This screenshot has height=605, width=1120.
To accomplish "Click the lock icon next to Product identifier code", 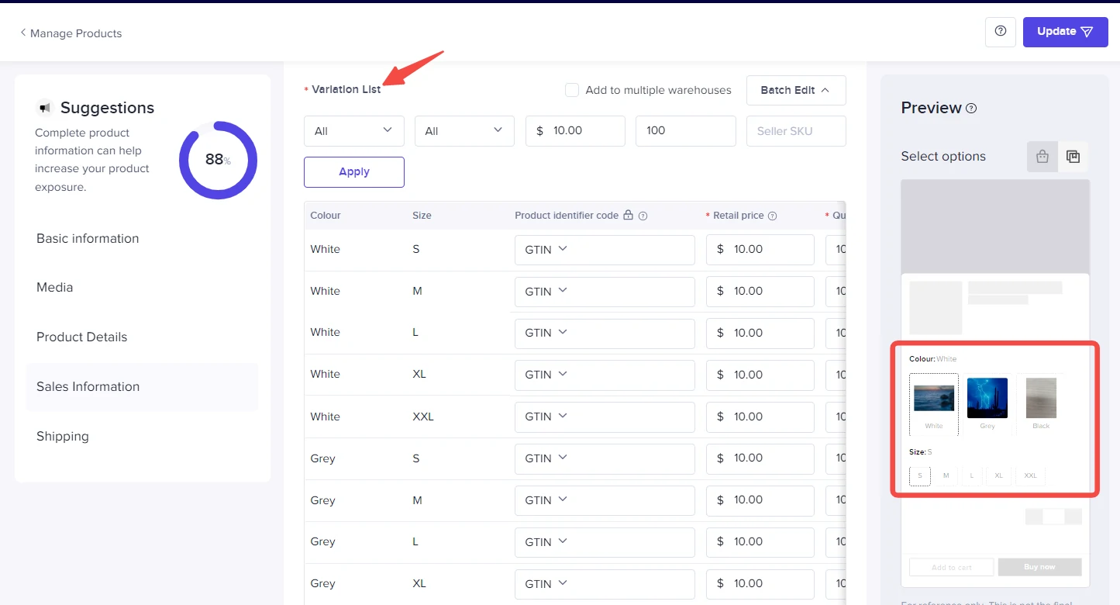I will (x=629, y=216).
